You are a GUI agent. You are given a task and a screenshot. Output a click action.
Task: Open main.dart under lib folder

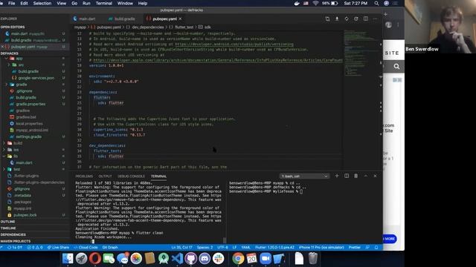(24, 162)
